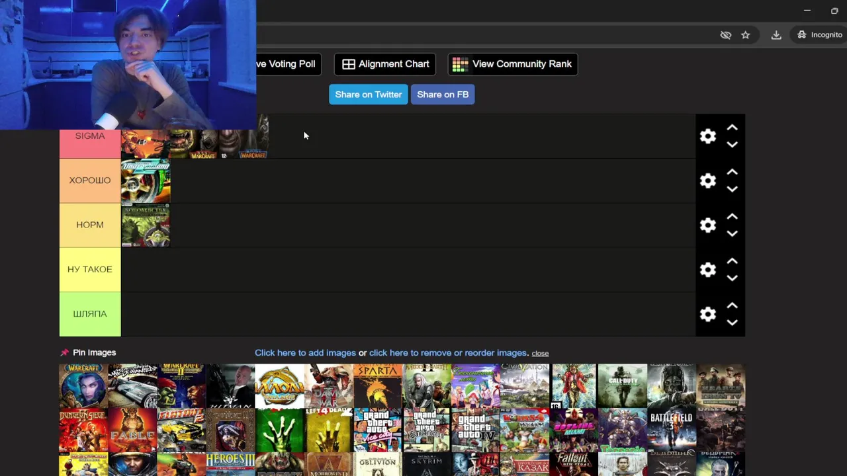
Task: Select NFS Underground 2 cover in ХОРОШО tier
Action: click(146, 180)
